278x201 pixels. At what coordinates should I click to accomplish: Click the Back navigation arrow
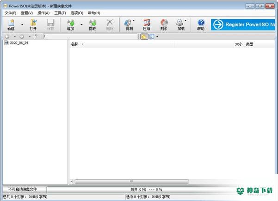[7, 37]
